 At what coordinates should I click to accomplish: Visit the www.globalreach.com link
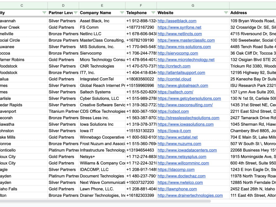[x=183, y=86]
